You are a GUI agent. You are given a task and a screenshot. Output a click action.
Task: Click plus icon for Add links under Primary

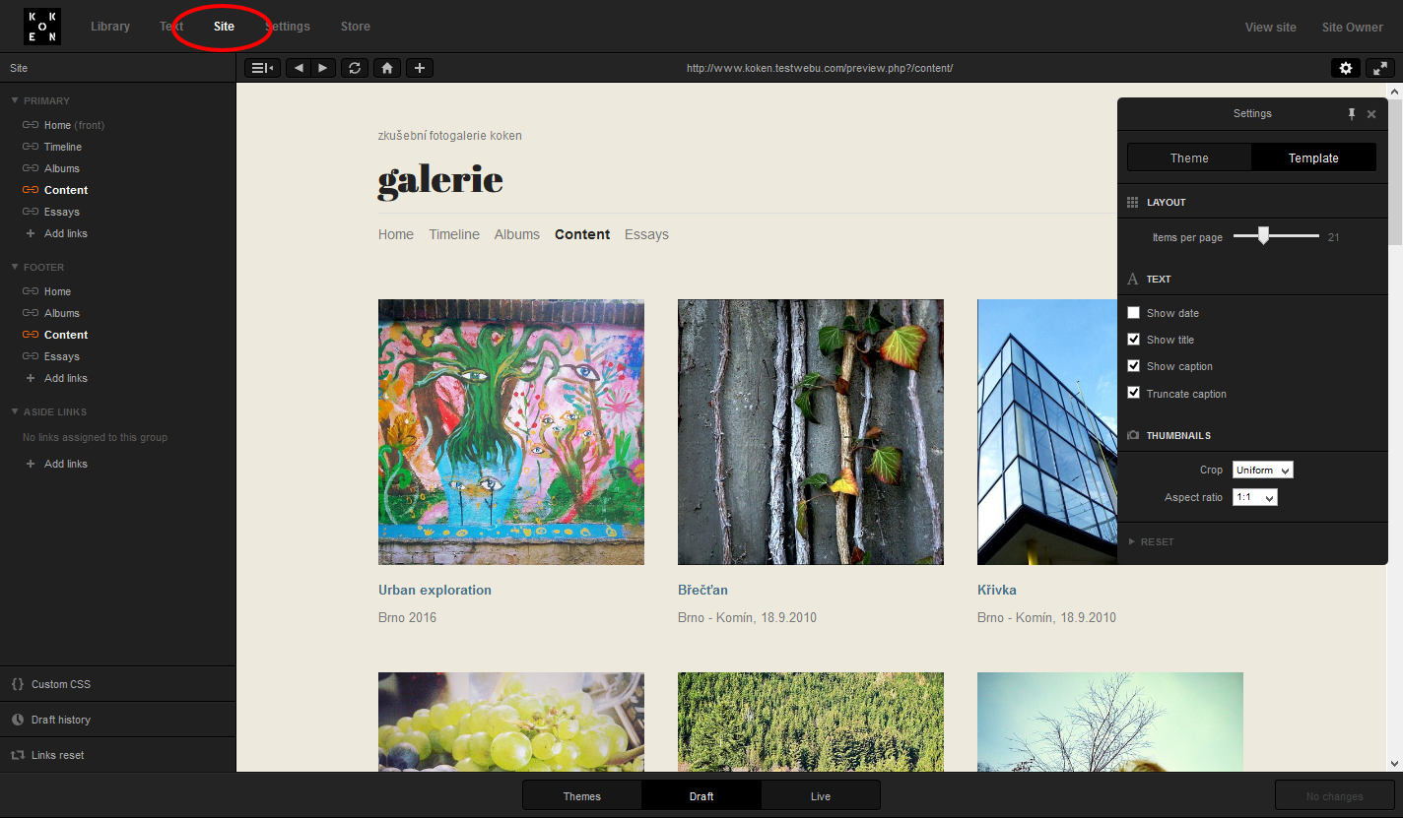[x=31, y=233]
